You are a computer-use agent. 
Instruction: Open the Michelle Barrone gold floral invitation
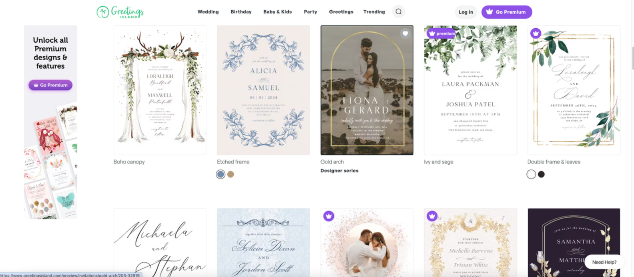pyautogui.click(x=470, y=242)
